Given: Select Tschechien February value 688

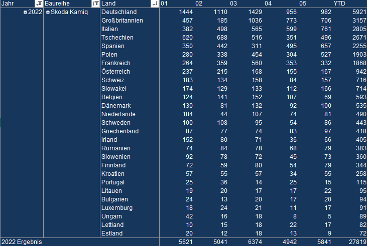Looking at the screenshot, I should (x=222, y=38).
